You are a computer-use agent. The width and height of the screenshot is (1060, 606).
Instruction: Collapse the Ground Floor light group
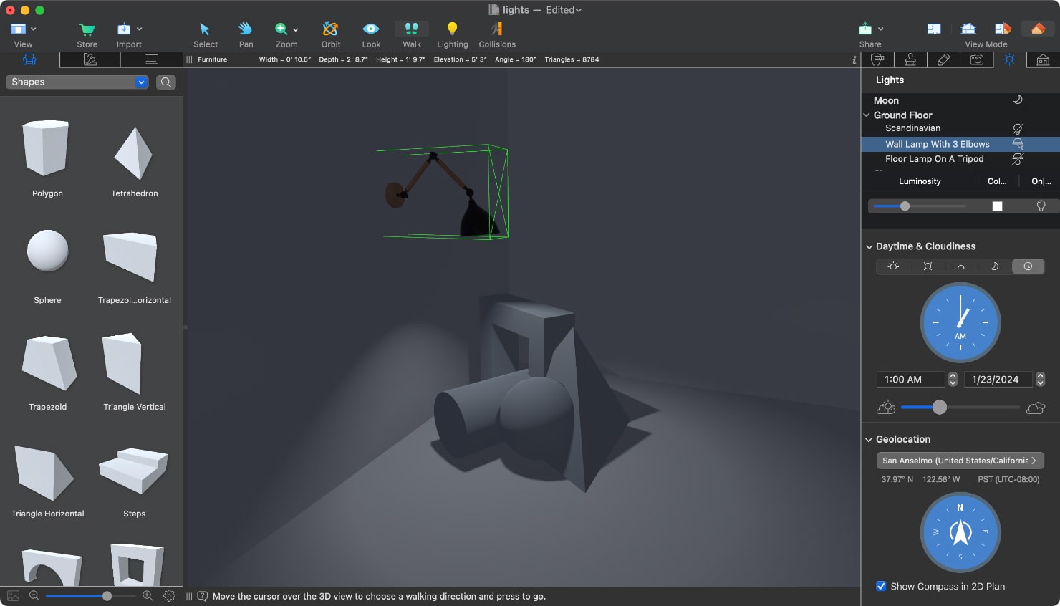[x=867, y=115]
